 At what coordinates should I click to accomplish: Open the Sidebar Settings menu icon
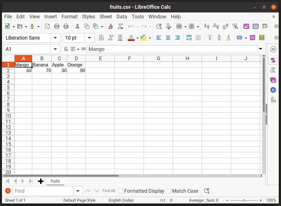pyautogui.click(x=273, y=49)
